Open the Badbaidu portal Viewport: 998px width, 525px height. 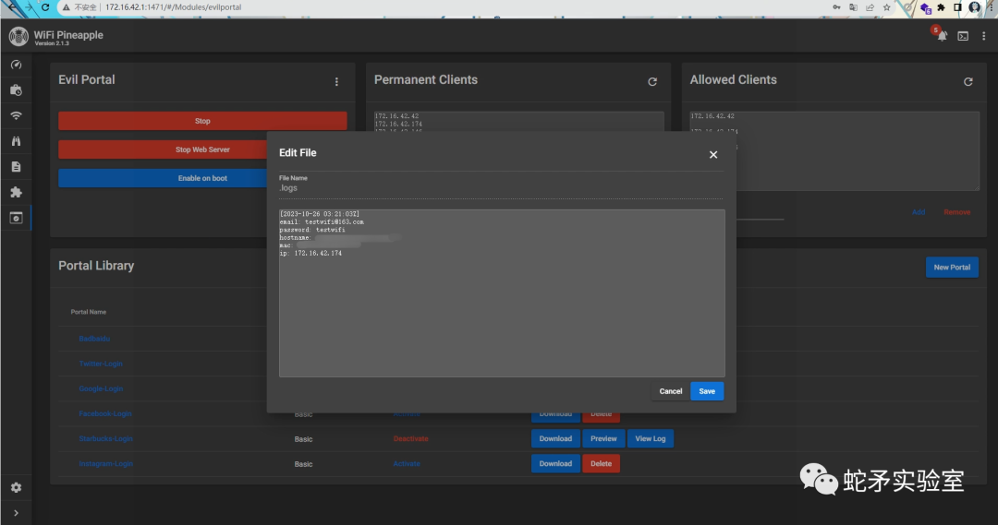(94, 339)
